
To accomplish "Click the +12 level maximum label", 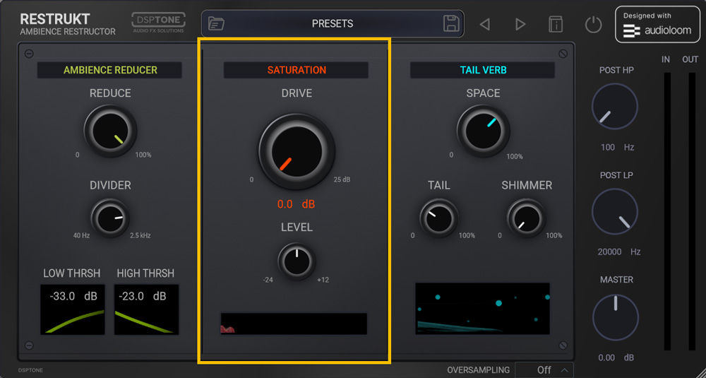I will pyautogui.click(x=323, y=280).
